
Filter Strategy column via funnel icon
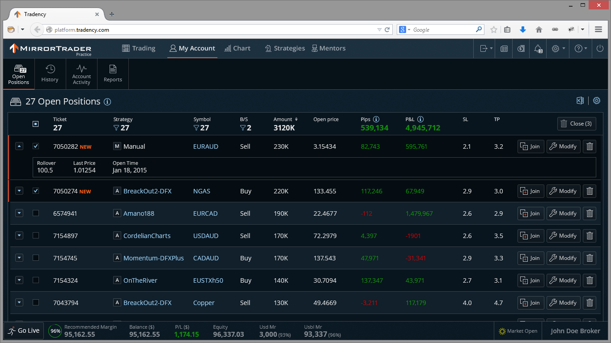[116, 128]
